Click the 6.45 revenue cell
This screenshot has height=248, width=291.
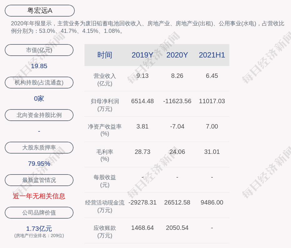click(x=212, y=76)
